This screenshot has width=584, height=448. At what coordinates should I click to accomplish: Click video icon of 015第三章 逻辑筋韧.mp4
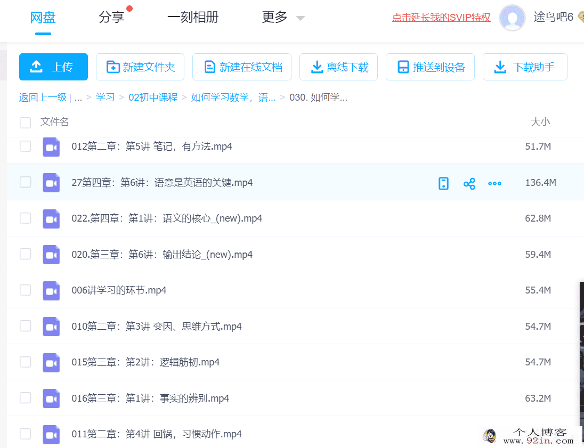[51, 362]
